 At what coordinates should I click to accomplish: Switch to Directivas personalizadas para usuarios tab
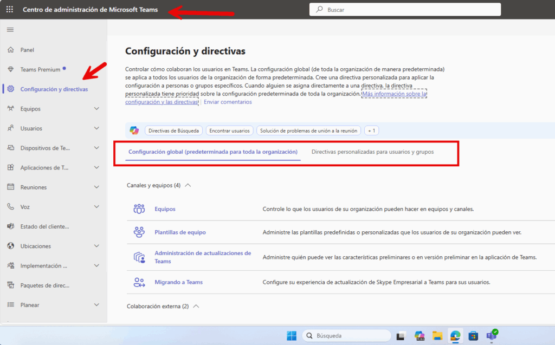click(372, 152)
